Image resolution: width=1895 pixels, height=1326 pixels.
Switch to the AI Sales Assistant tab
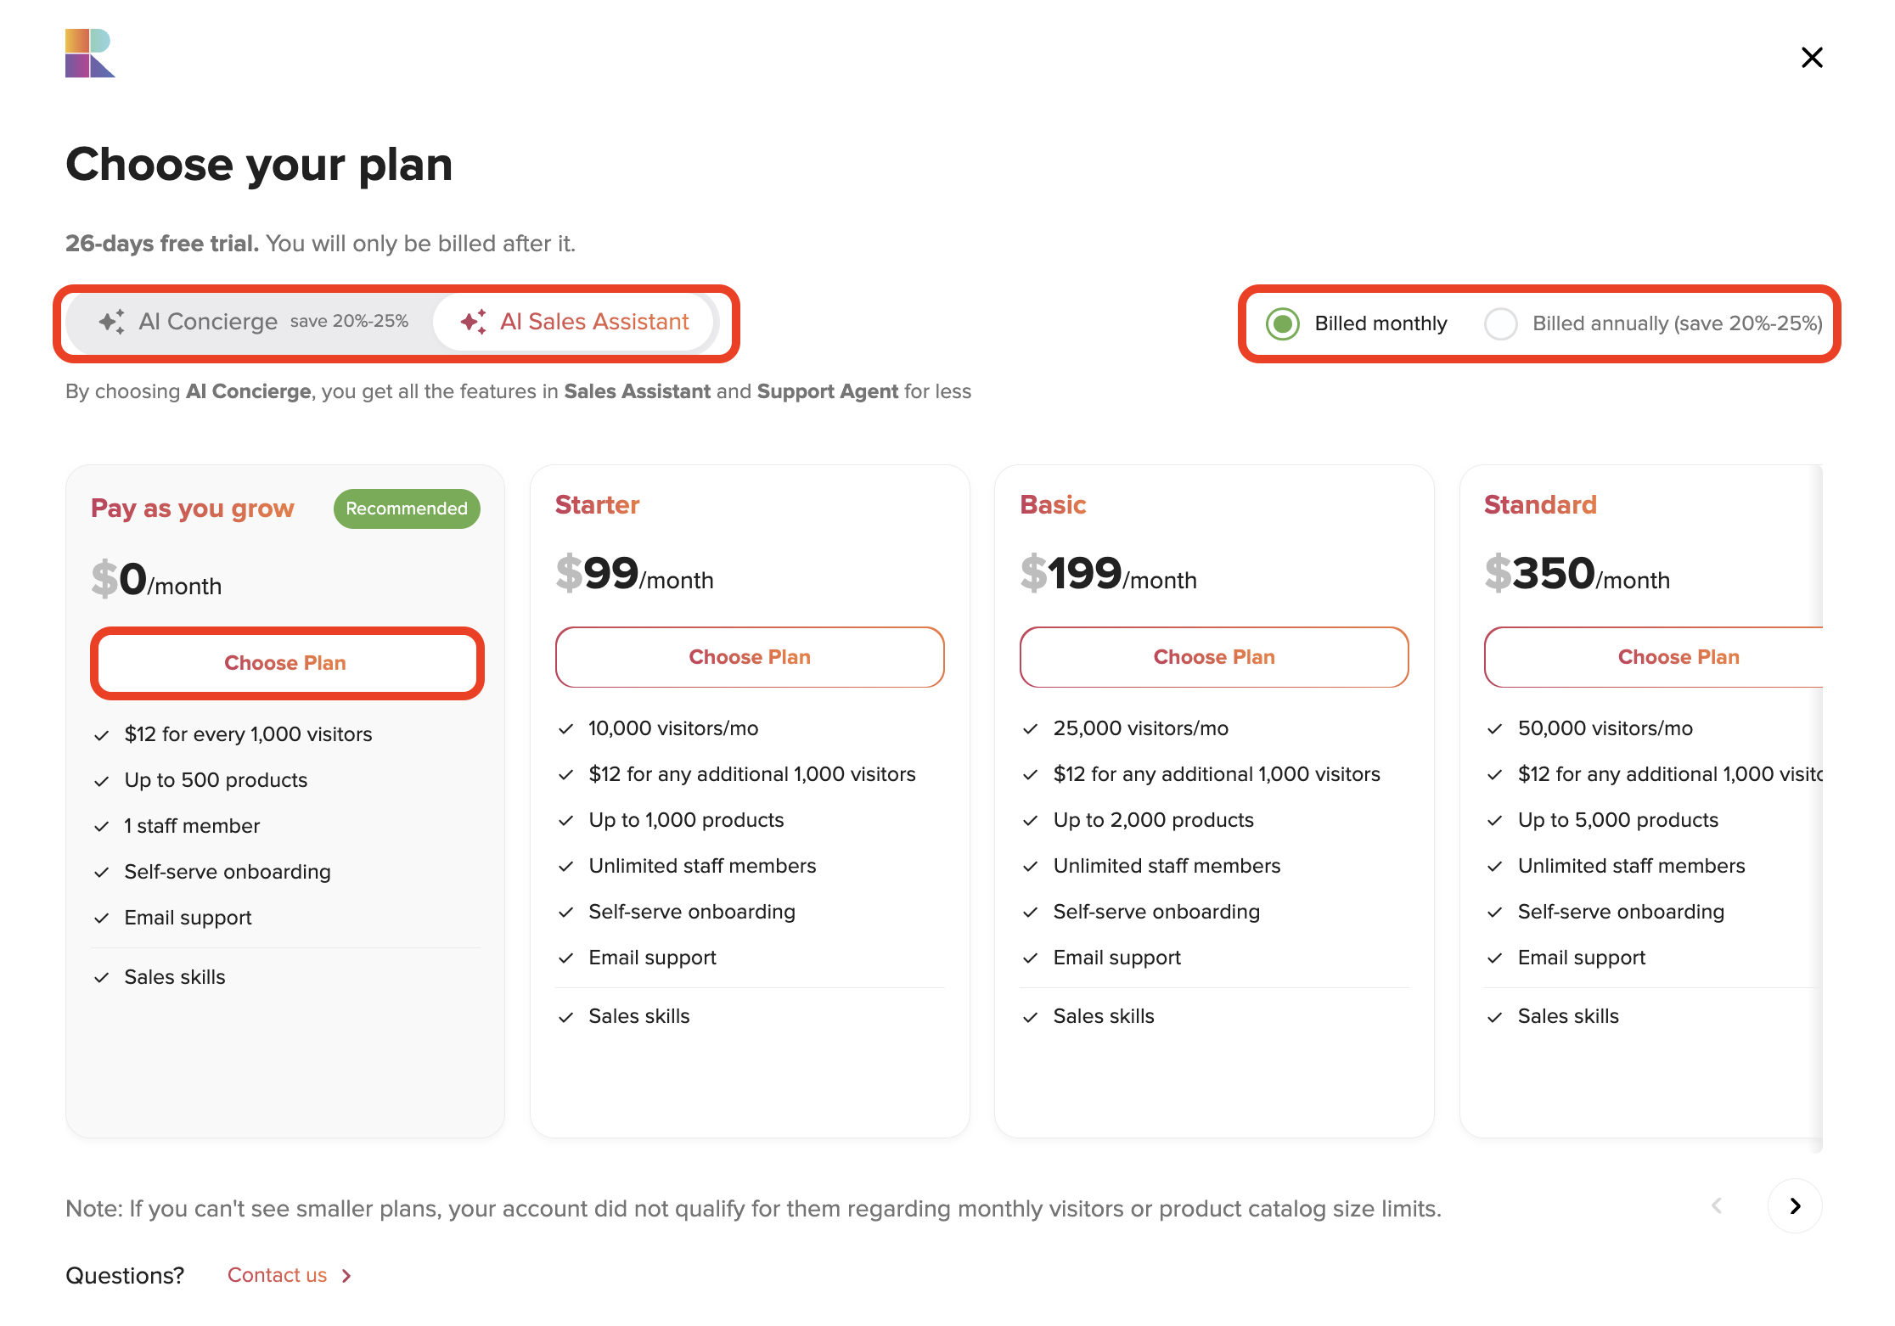[x=575, y=322]
